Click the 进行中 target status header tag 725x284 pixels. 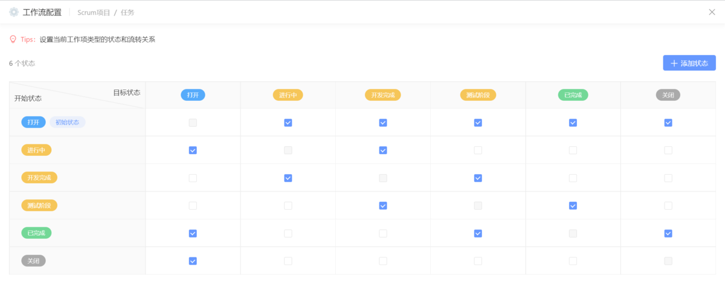coord(288,95)
